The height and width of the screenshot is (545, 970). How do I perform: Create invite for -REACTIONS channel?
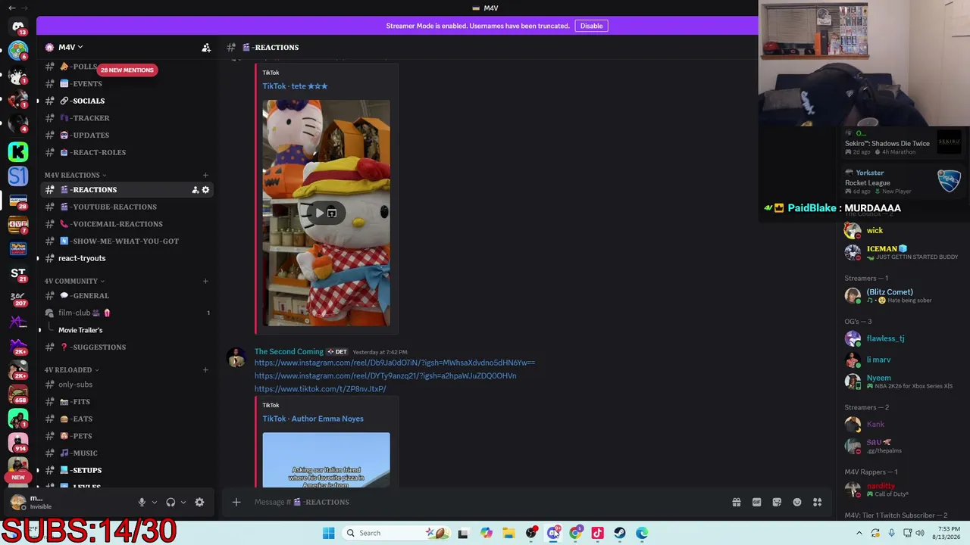(x=195, y=190)
